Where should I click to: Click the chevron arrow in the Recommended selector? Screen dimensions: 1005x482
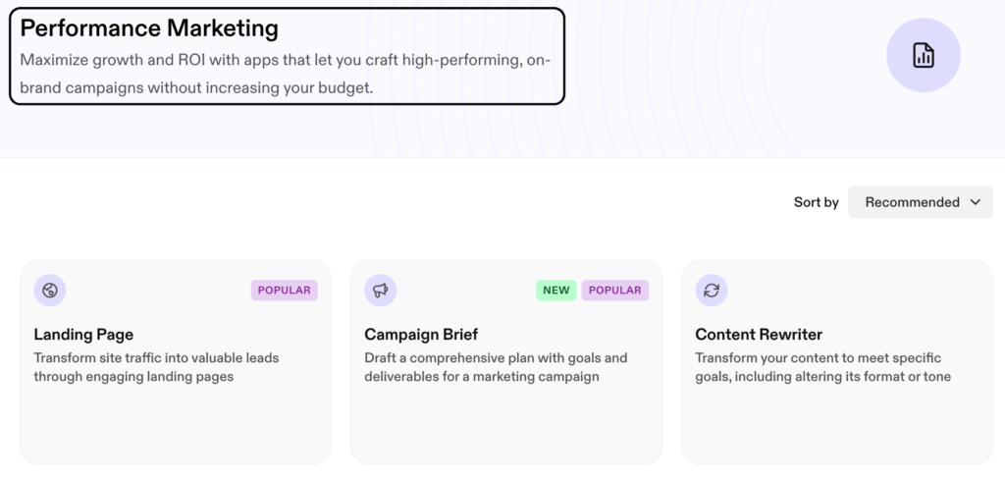976,202
